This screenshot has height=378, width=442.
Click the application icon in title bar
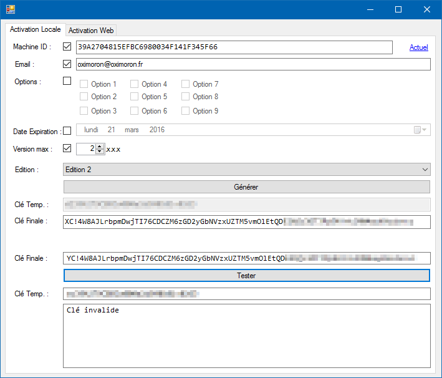pos(11,9)
